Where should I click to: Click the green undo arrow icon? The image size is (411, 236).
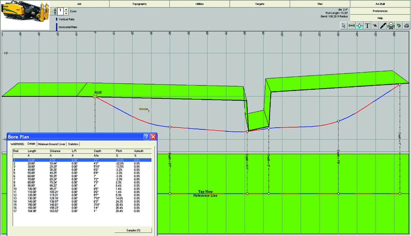[x=399, y=25]
